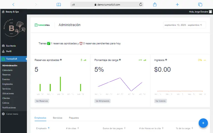Click the blue floating plus button
Screen dimensions: 213x133
(x=203, y=123)
